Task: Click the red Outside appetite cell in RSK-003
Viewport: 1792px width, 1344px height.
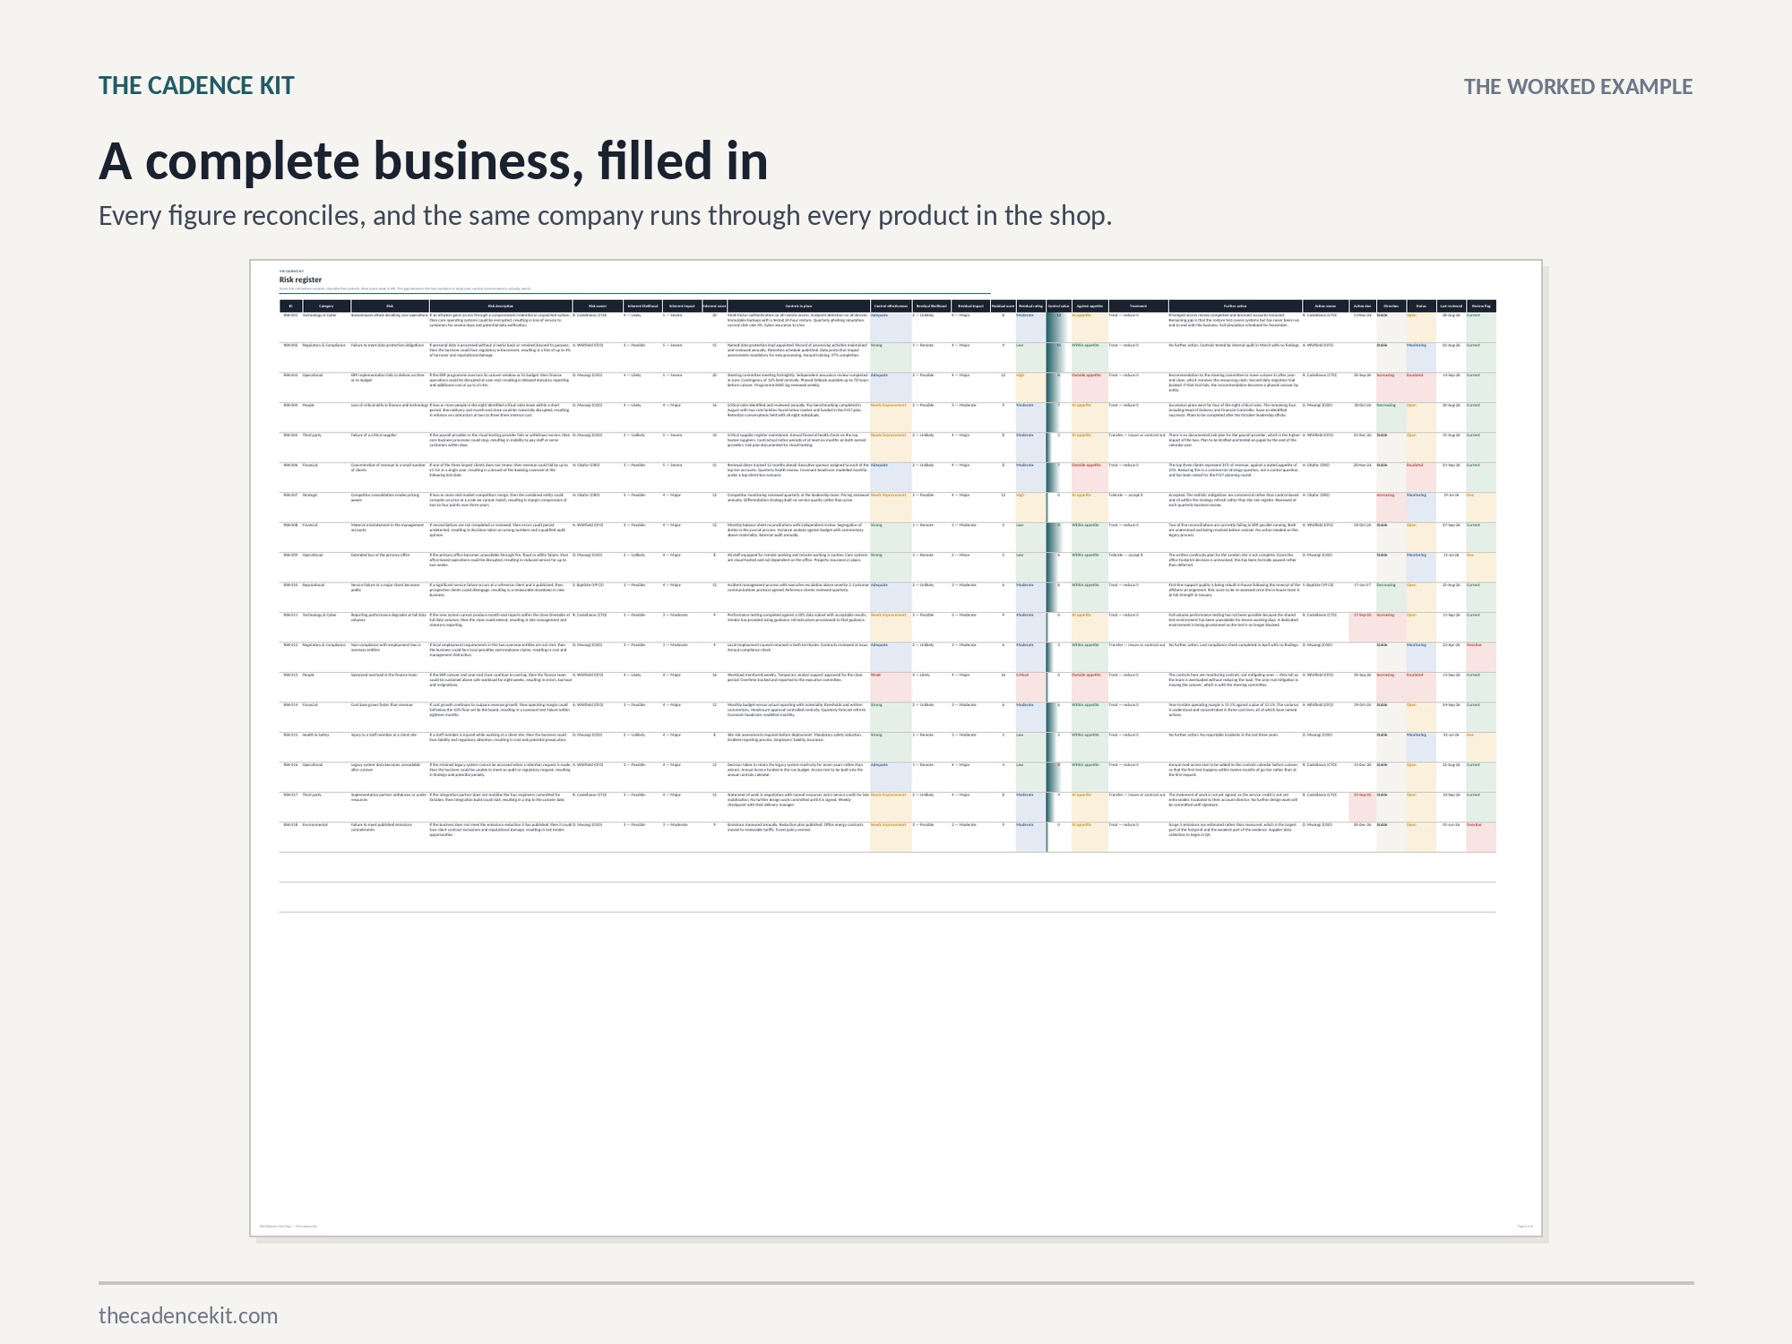Action: pyautogui.click(x=1090, y=387)
